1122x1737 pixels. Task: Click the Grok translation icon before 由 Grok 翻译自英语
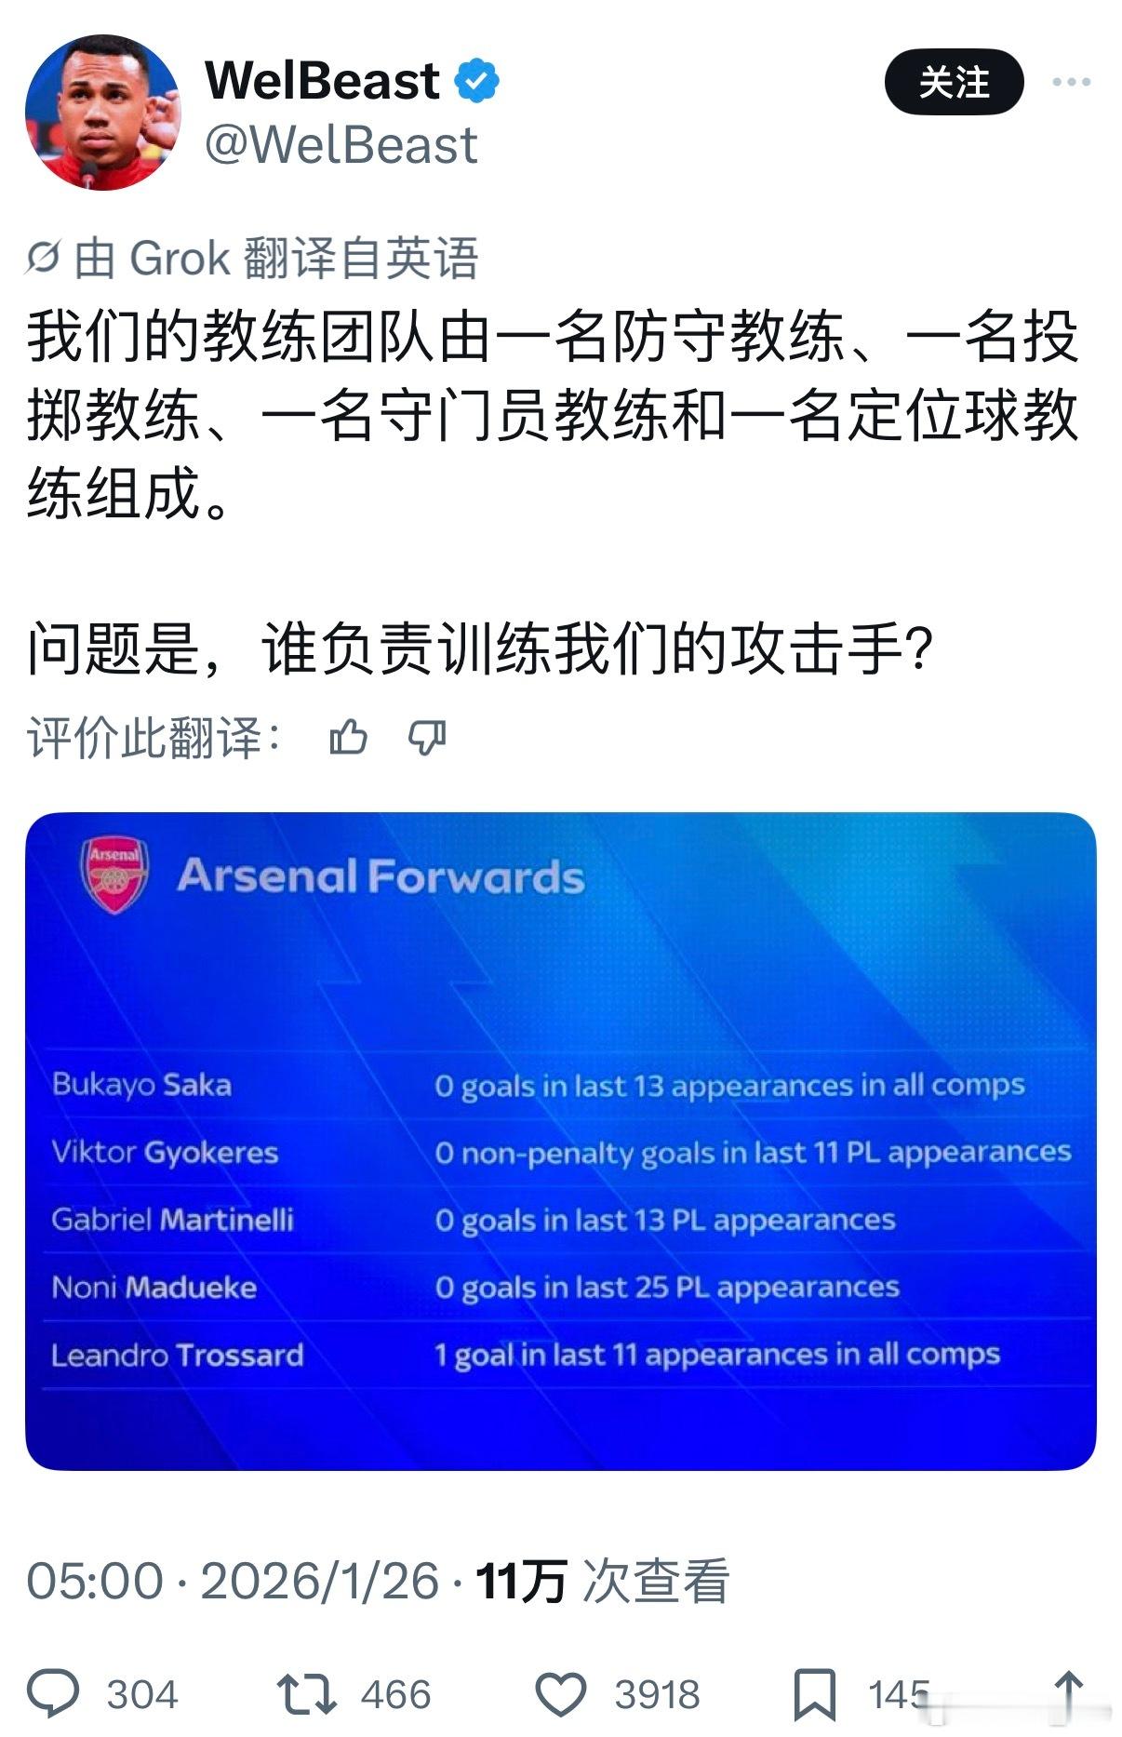point(42,258)
